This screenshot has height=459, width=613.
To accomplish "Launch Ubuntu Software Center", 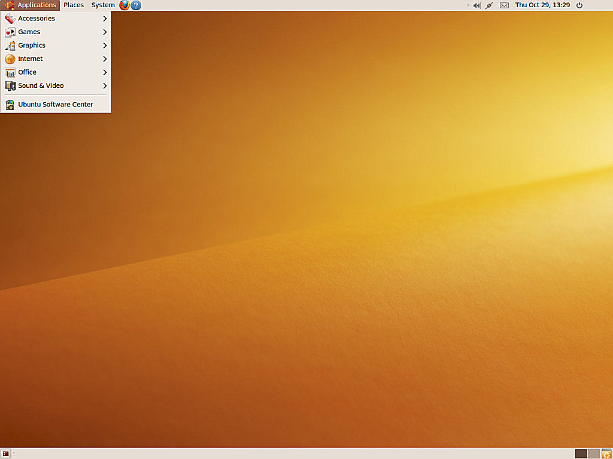I will pyautogui.click(x=56, y=104).
